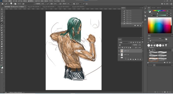
Task: Select the Move tool
Action: coord(2,9)
